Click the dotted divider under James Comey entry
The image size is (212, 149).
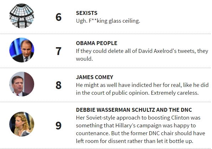(x=105, y=102)
